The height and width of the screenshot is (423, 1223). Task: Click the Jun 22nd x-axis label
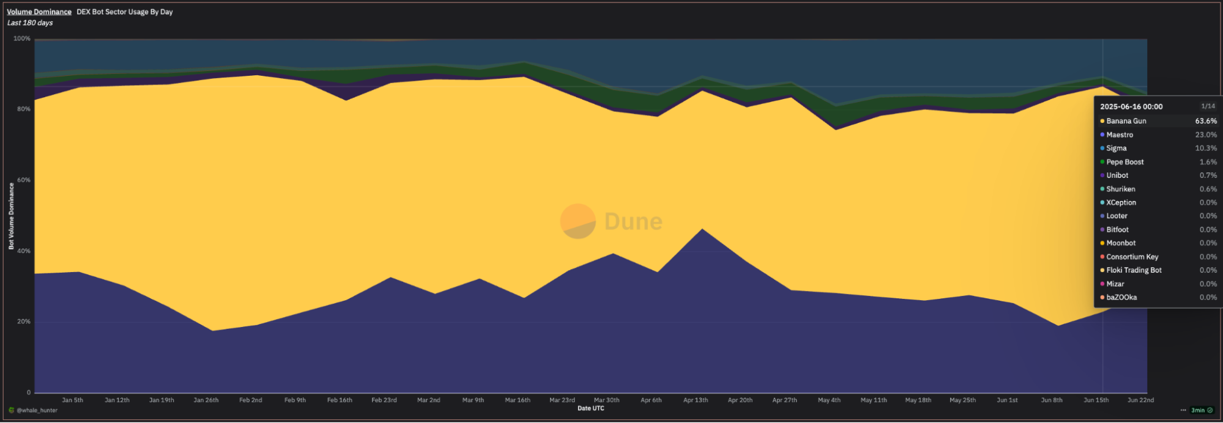1140,400
